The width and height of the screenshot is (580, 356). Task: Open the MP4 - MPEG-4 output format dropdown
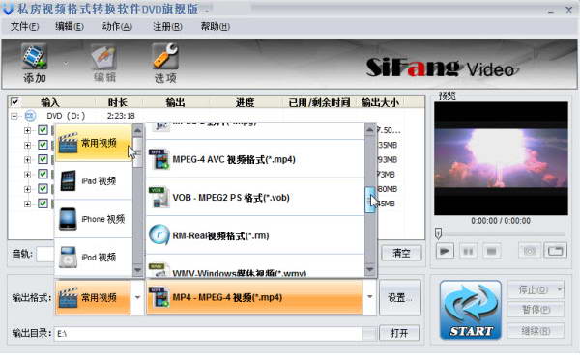[x=370, y=297]
